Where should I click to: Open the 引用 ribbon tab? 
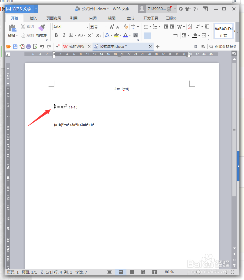[74, 18]
